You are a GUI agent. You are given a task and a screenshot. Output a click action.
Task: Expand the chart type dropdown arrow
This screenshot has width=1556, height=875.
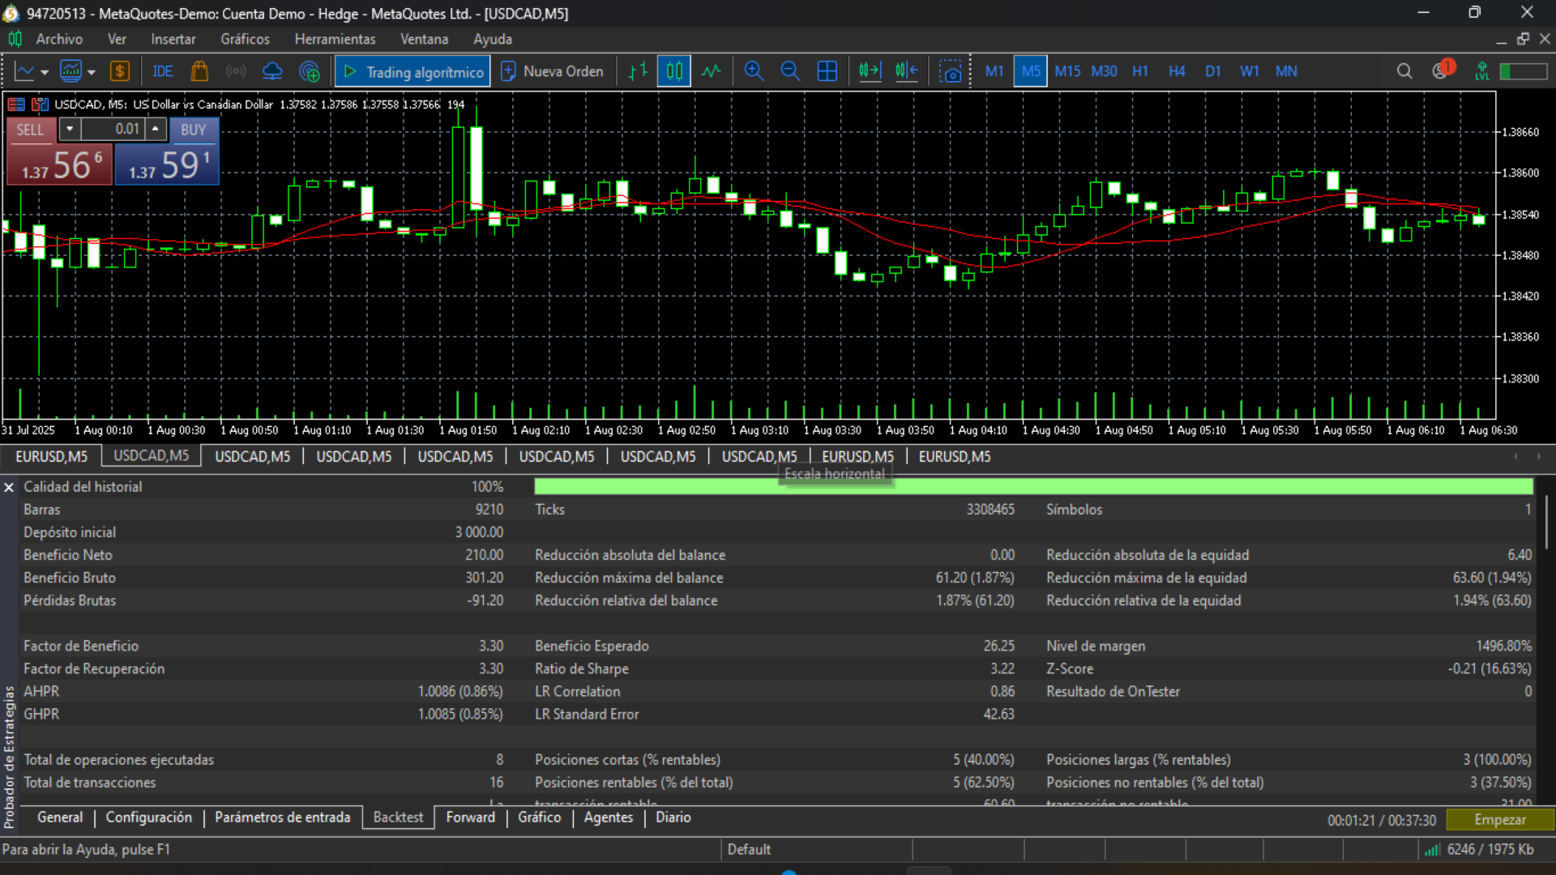point(45,72)
